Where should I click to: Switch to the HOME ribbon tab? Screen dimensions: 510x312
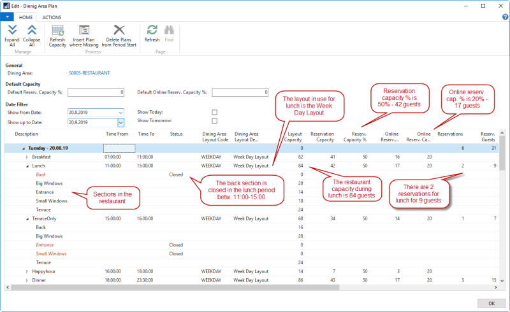(x=26, y=17)
